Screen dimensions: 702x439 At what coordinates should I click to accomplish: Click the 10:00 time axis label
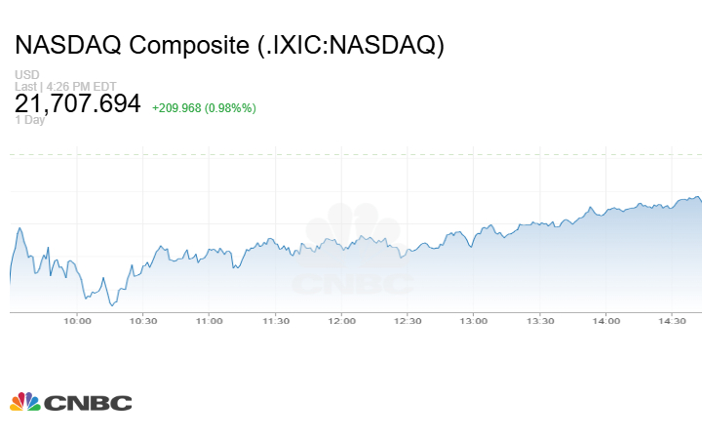coord(77,321)
